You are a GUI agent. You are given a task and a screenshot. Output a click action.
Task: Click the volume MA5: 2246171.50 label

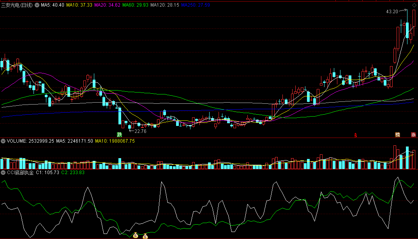pyautogui.click(x=74, y=141)
